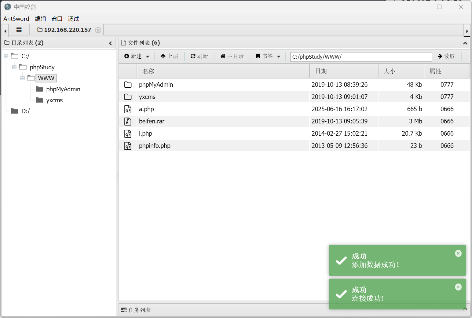Open the 书签 bookmarks dropdown
Screen dimensions: 472x318
[268, 56]
